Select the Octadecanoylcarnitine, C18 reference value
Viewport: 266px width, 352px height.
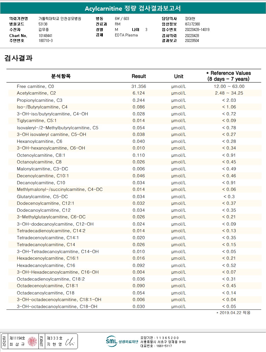[x=229, y=293]
